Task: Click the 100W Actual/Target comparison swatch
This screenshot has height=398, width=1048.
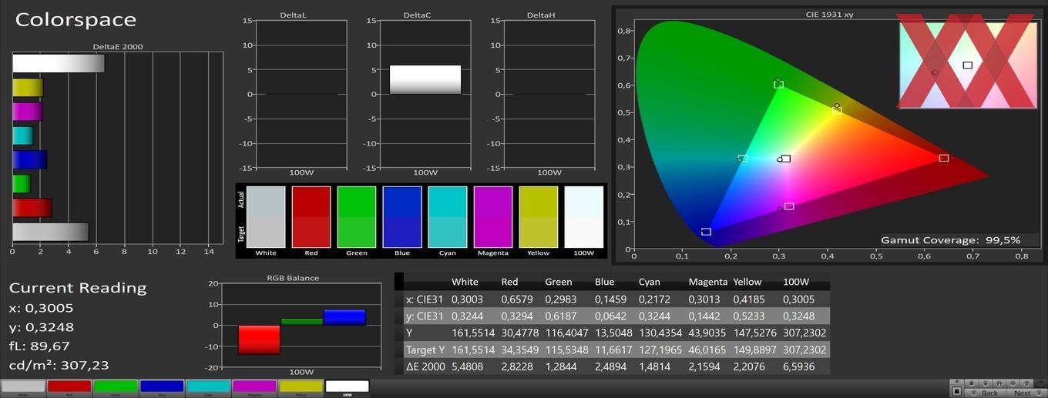Action: 584,217
